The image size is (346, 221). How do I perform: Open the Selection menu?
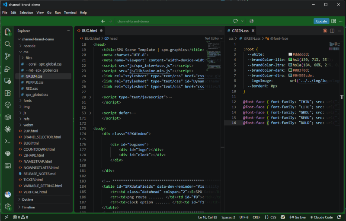point(26,13)
